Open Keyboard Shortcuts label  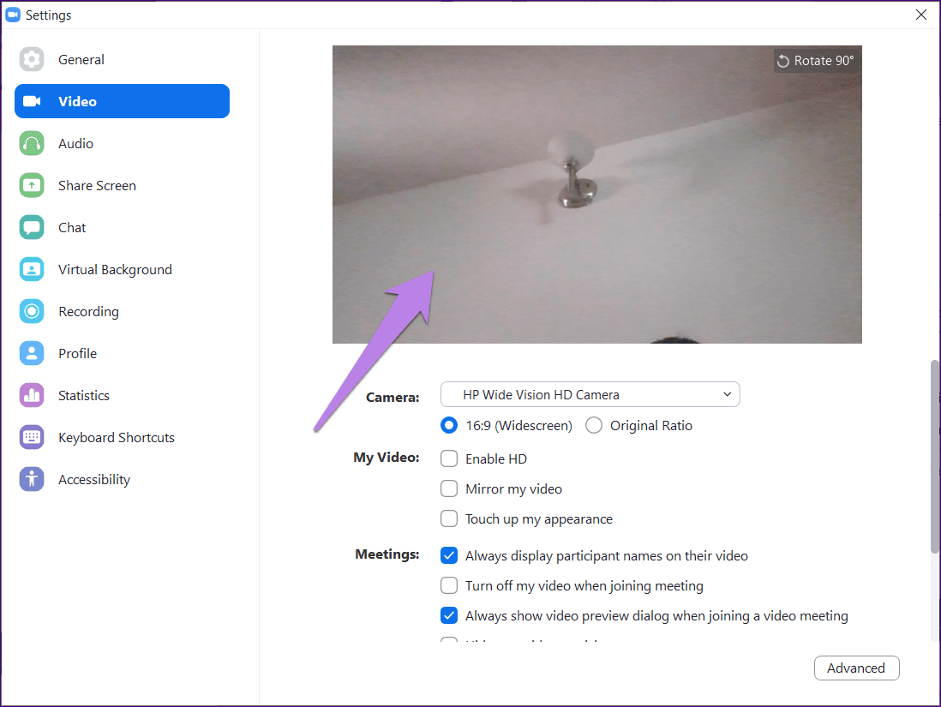click(117, 438)
